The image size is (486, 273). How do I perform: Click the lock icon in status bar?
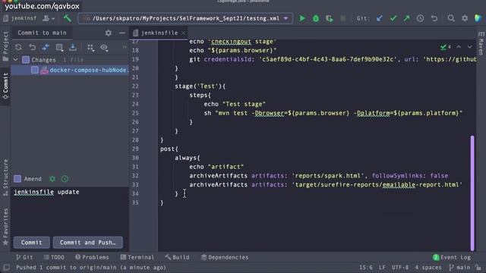coord(478,267)
